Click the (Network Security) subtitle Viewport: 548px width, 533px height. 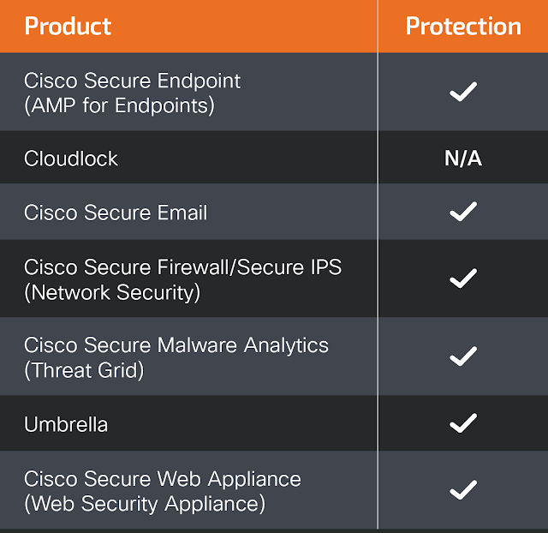point(112,293)
